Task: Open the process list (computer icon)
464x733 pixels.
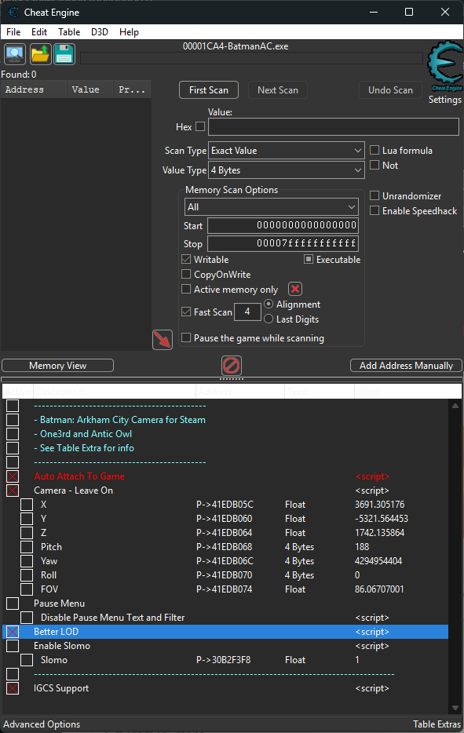Action: (x=15, y=54)
